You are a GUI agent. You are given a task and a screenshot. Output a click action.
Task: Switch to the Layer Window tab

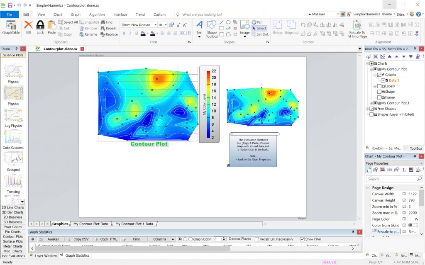43,255
